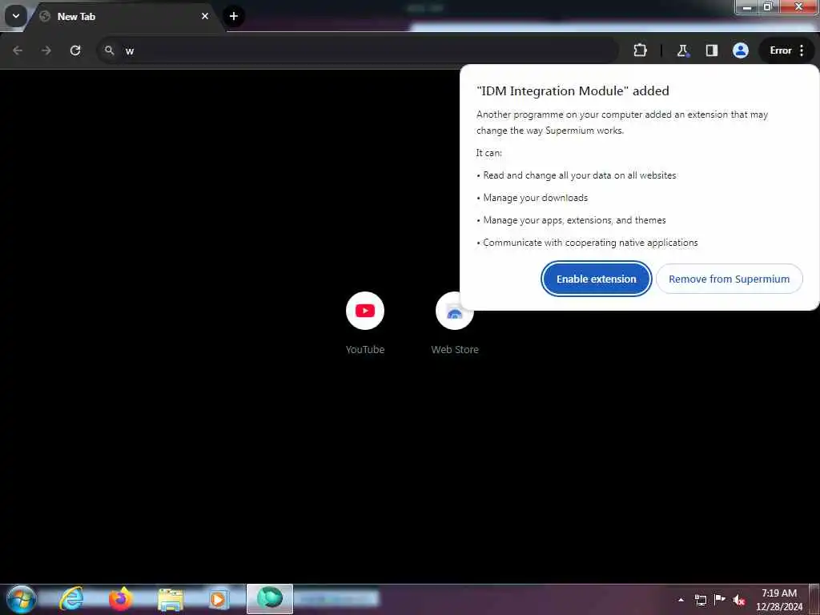Go back using the back arrow
Screen dimensions: 820x615
pos(18,50)
